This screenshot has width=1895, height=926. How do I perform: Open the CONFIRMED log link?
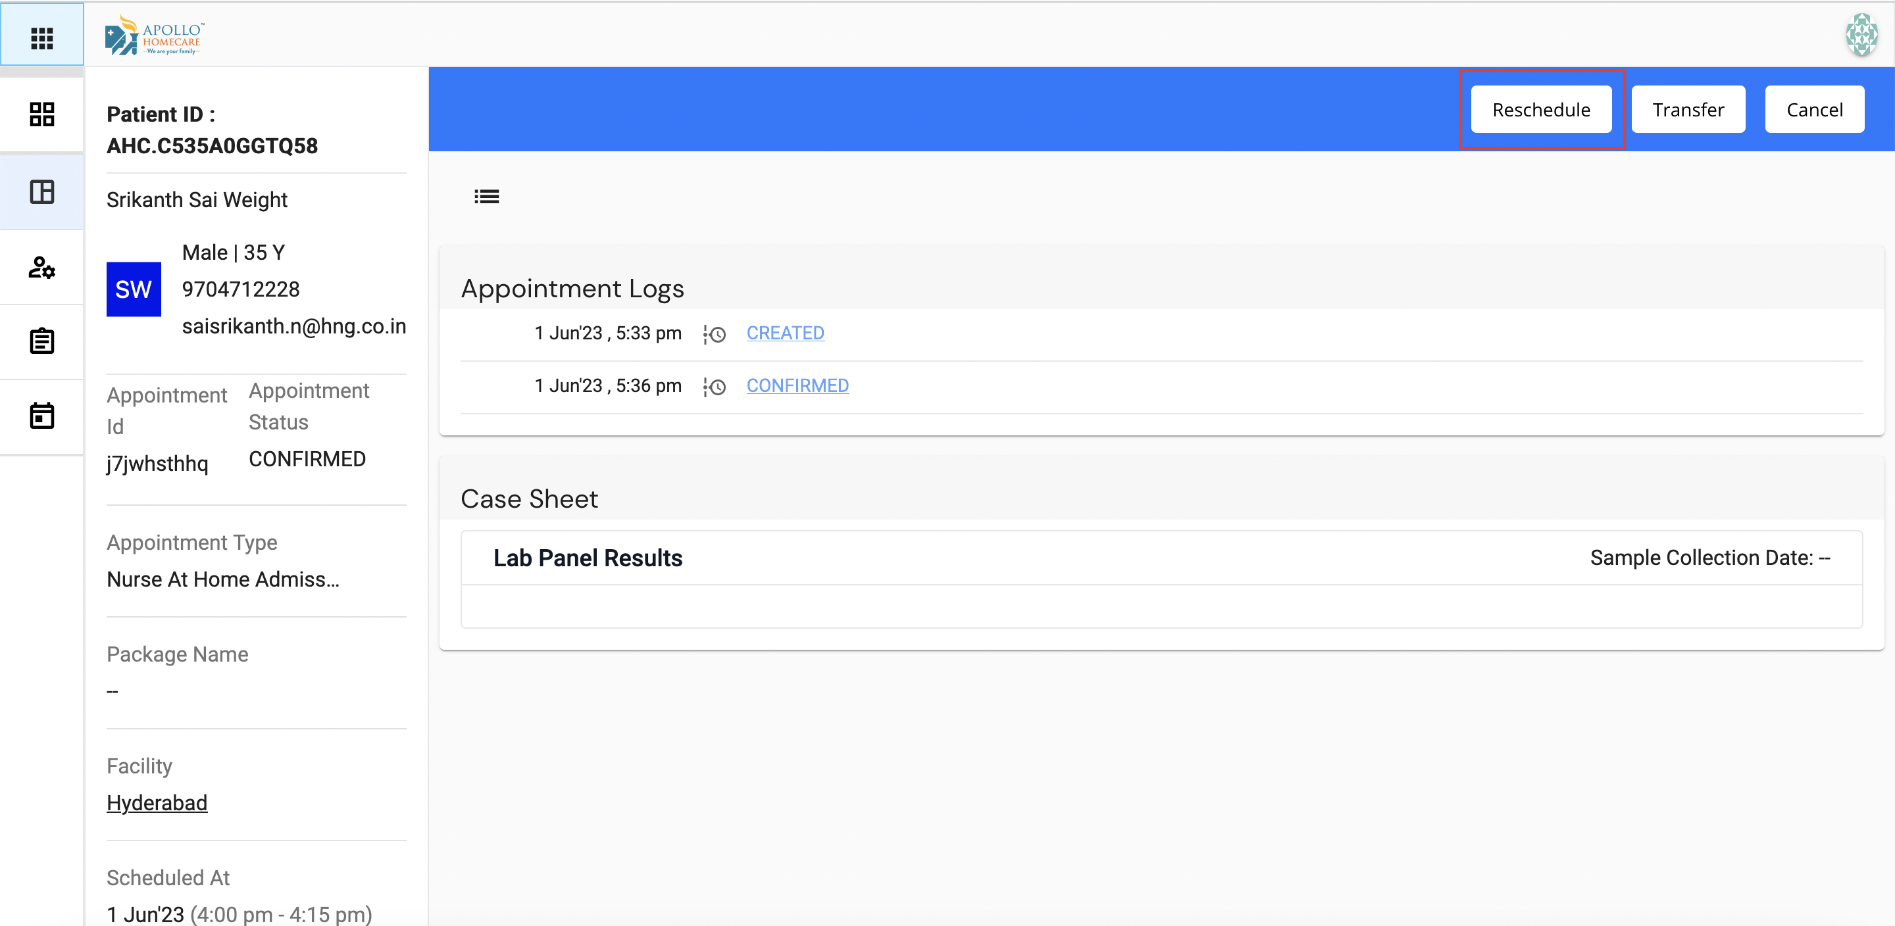coord(797,385)
